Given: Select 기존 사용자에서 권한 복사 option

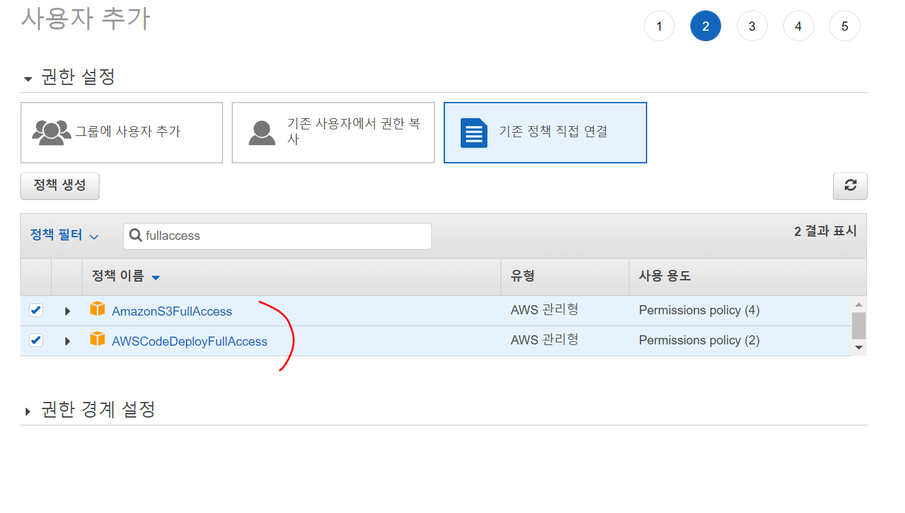Looking at the screenshot, I should point(333,133).
